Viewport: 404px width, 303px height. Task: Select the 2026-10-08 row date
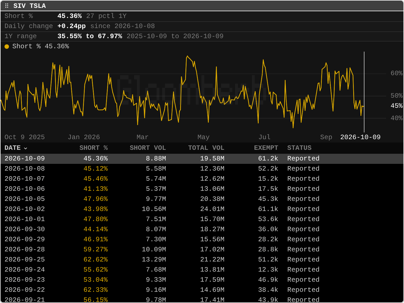click(25, 169)
